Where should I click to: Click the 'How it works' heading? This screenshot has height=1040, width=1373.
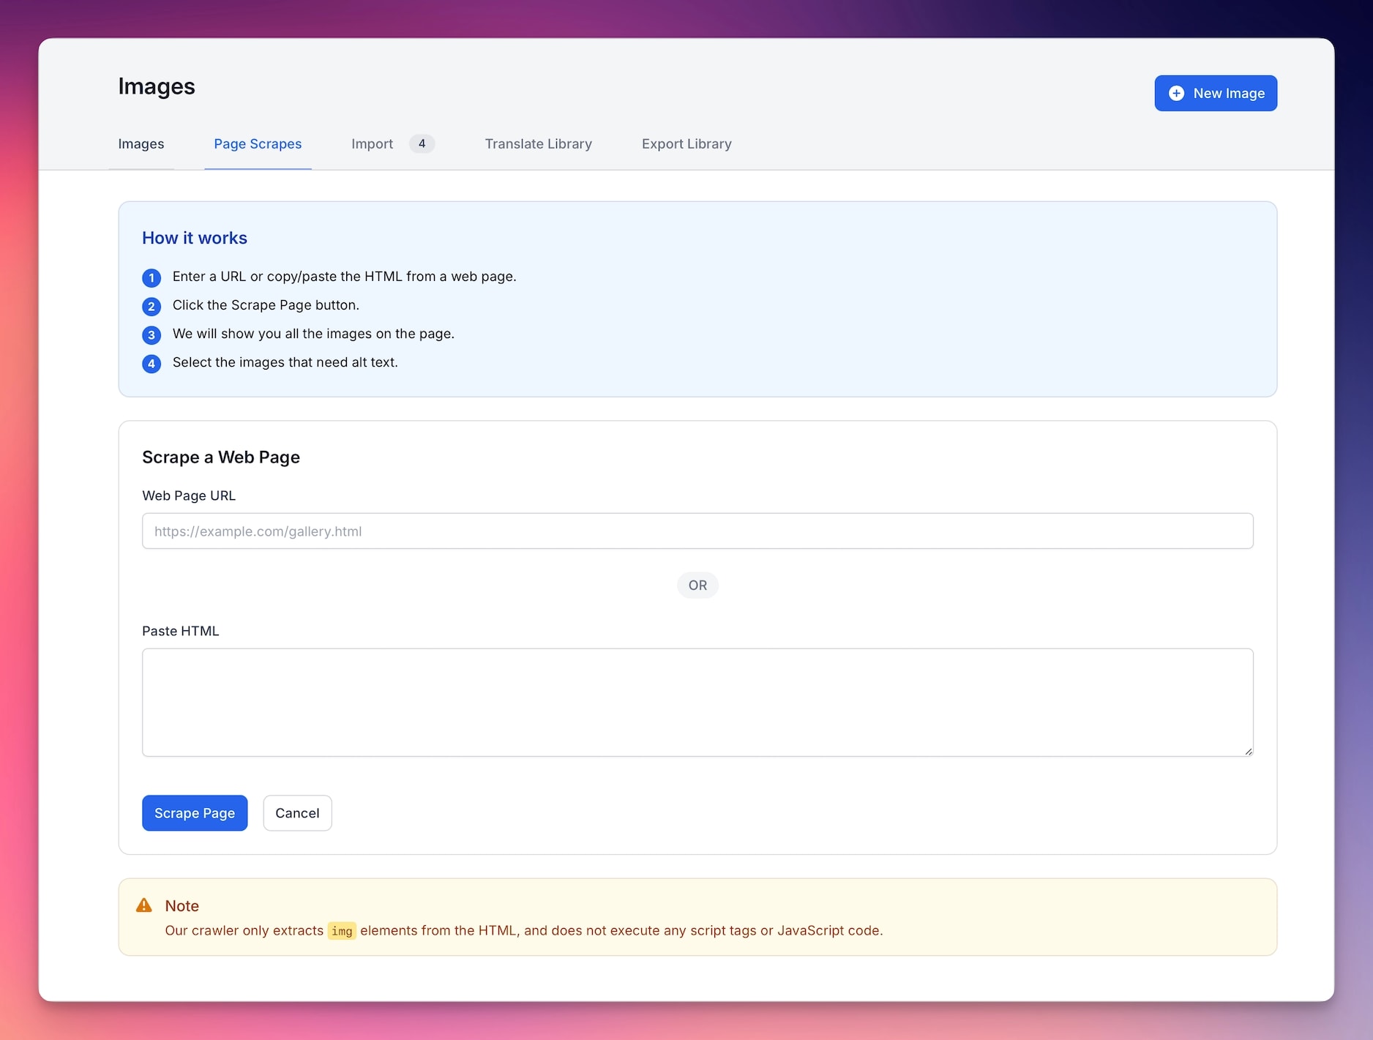click(195, 238)
